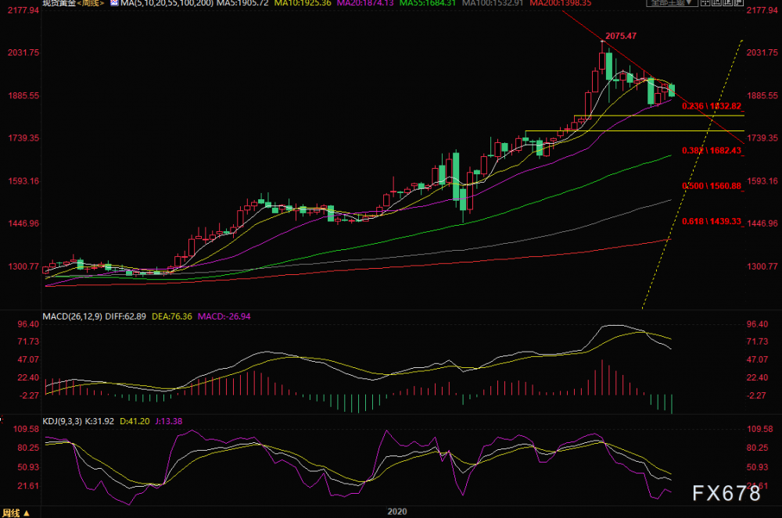This screenshot has width=782, height=518.
Task: Click the MA20:1874.13 magenta legend value
Action: (x=365, y=3)
